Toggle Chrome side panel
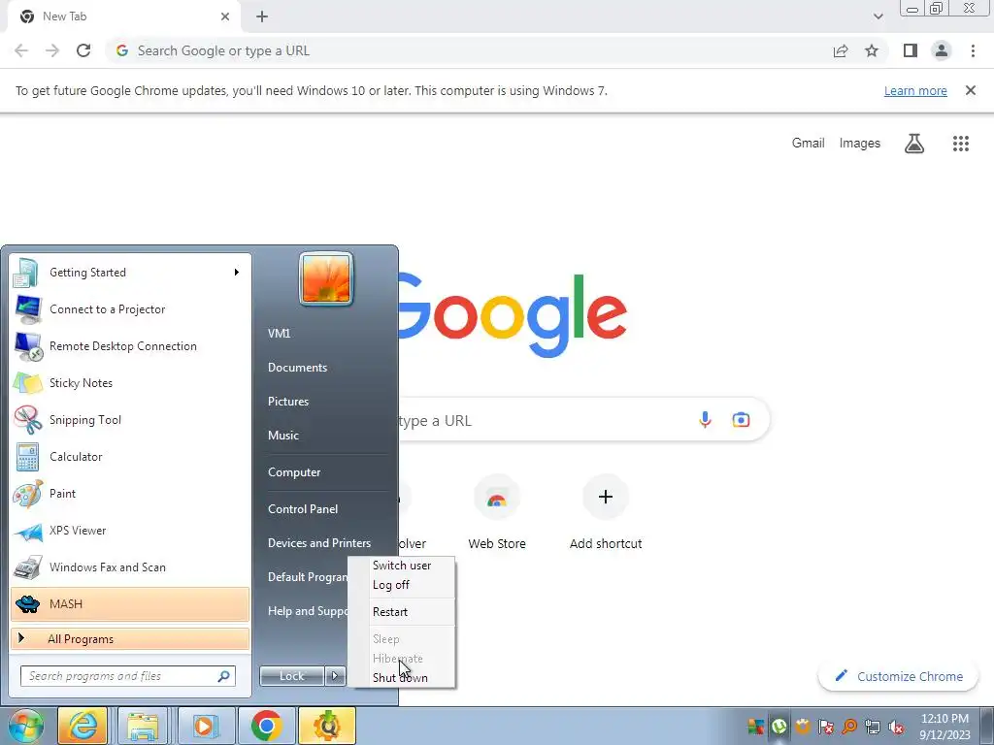This screenshot has width=994, height=745. pyautogui.click(x=911, y=50)
